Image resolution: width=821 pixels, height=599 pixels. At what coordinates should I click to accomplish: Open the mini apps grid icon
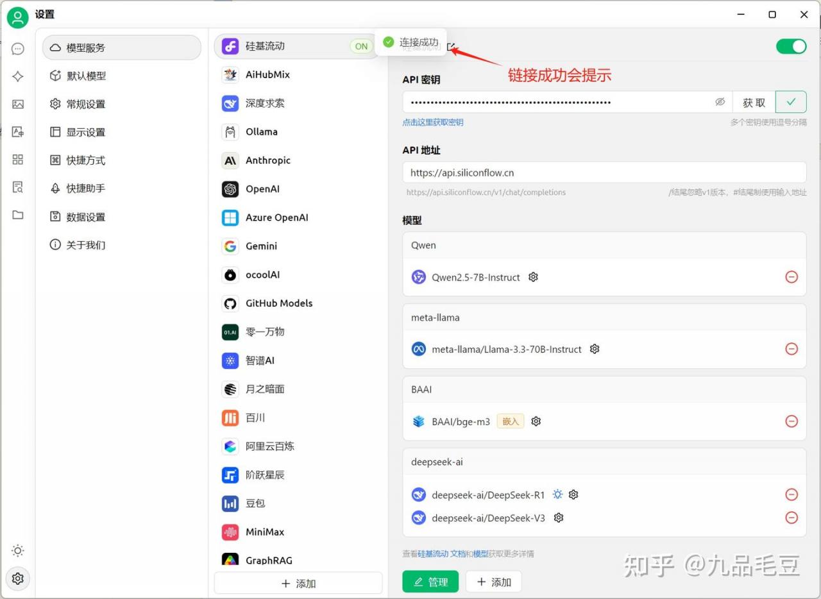point(18,159)
